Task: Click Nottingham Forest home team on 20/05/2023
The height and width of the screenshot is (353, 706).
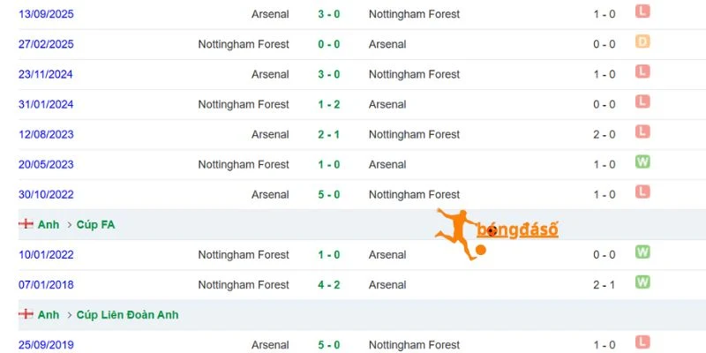Action: (244, 165)
